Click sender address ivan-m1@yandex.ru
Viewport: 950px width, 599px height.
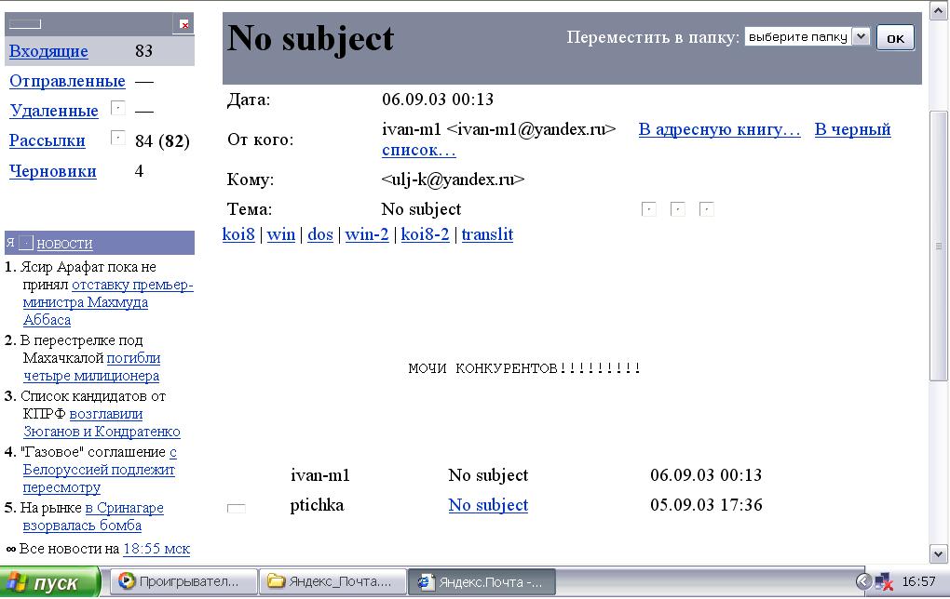click(x=531, y=129)
